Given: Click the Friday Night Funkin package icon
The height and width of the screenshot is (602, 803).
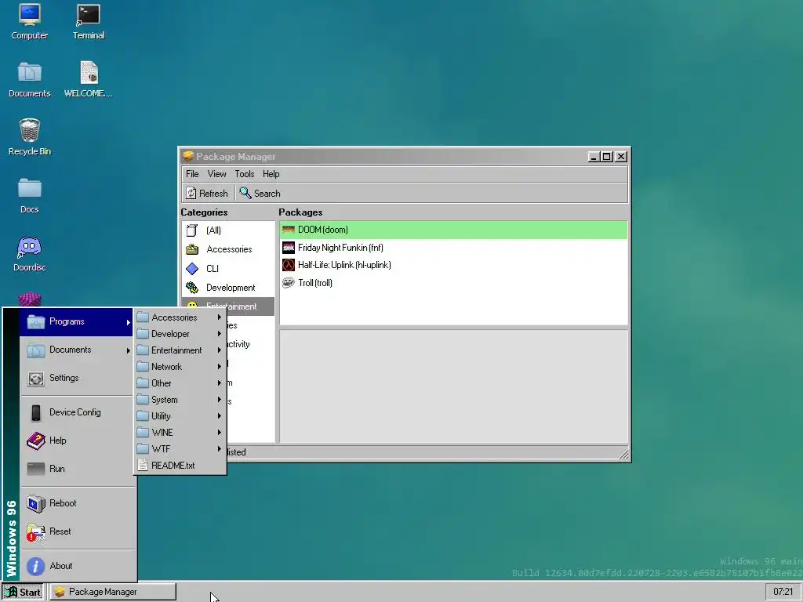Looking at the screenshot, I should 289,248.
